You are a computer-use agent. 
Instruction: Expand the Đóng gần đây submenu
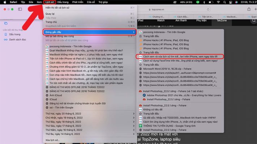(90, 32)
